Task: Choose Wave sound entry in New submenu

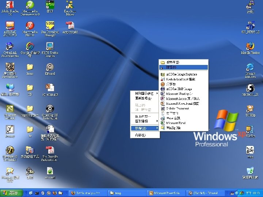Action: [x=183, y=118]
